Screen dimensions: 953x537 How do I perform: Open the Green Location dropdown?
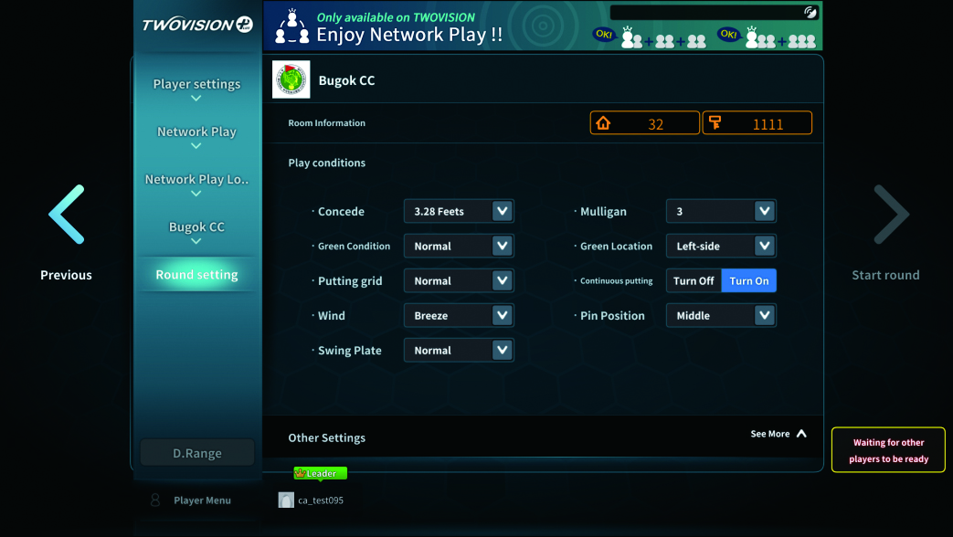pos(722,246)
